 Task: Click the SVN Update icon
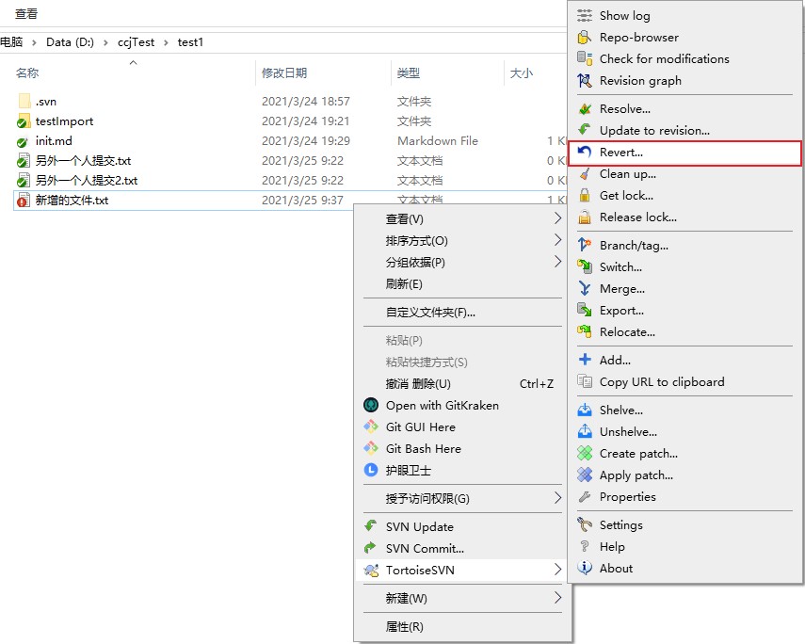point(370,527)
